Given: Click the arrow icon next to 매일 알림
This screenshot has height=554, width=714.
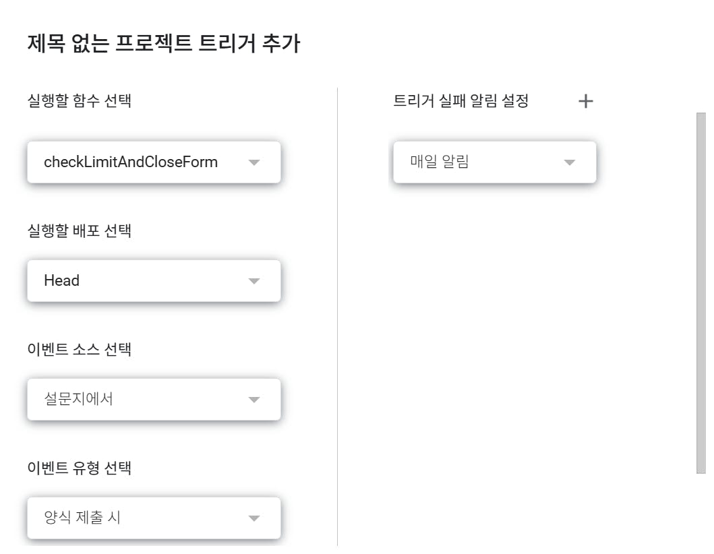Looking at the screenshot, I should point(569,162).
